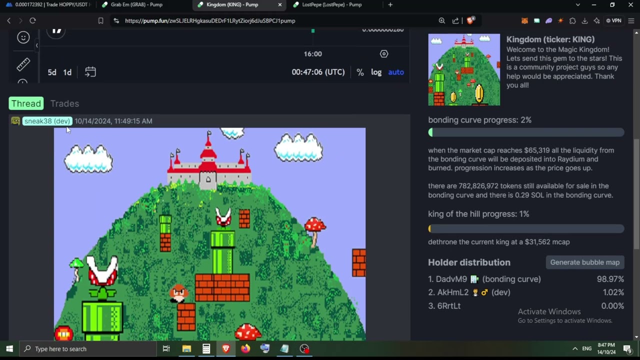Toggle auto scale on the chart
640x360 pixels.
tap(396, 72)
